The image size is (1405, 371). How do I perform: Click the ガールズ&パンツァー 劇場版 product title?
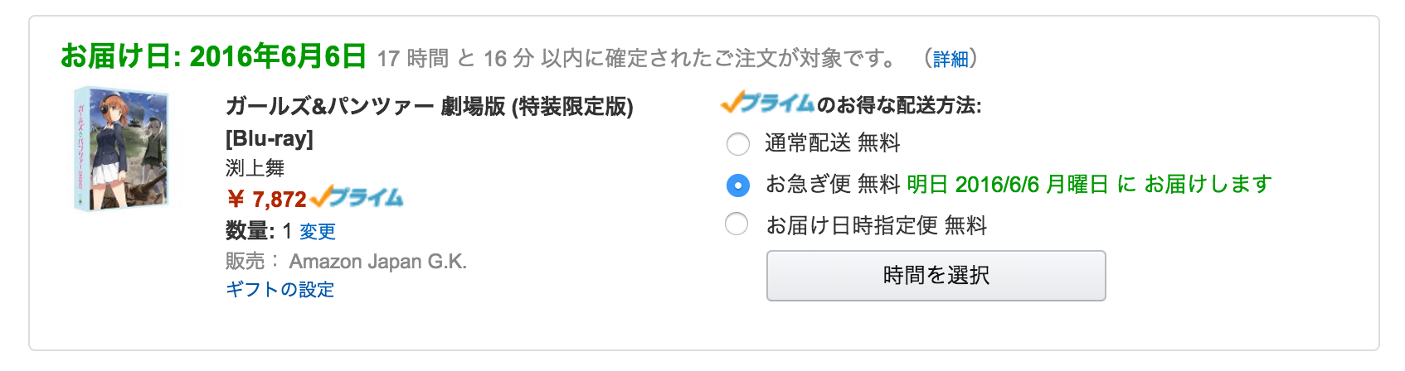429,107
